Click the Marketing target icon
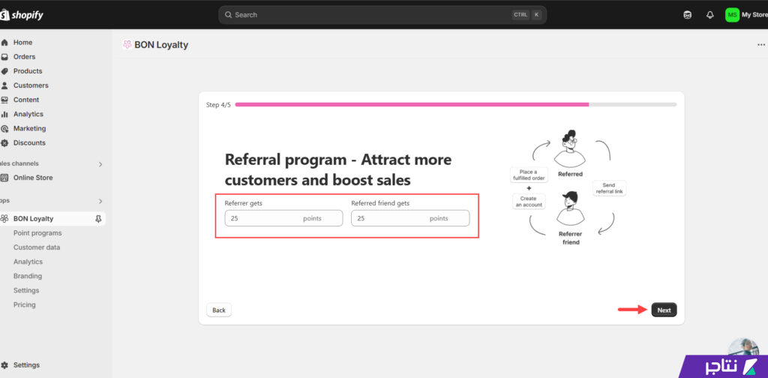Viewport: 768px width, 378px height. coord(4,129)
